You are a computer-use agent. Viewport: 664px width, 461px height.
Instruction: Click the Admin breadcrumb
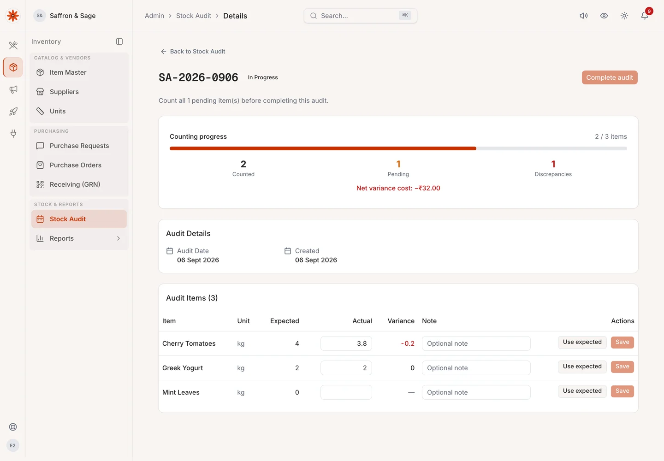(x=154, y=16)
